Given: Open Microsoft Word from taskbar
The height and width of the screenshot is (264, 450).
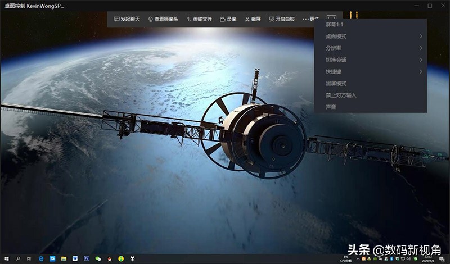Looking at the screenshot, I should pos(75,258).
